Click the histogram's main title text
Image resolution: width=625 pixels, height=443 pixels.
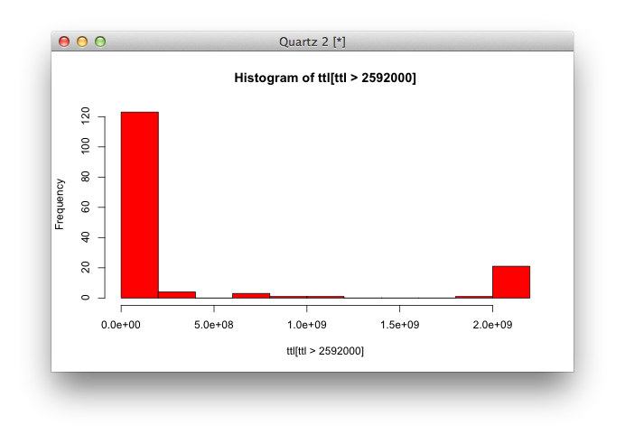tap(324, 78)
